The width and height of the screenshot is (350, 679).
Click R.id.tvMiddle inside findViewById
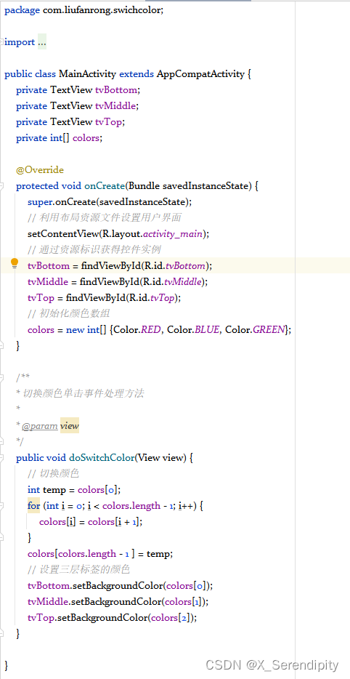[x=171, y=282]
